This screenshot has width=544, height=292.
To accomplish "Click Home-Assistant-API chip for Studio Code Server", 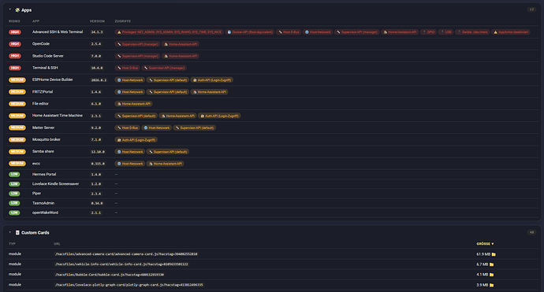I will (x=180, y=56).
